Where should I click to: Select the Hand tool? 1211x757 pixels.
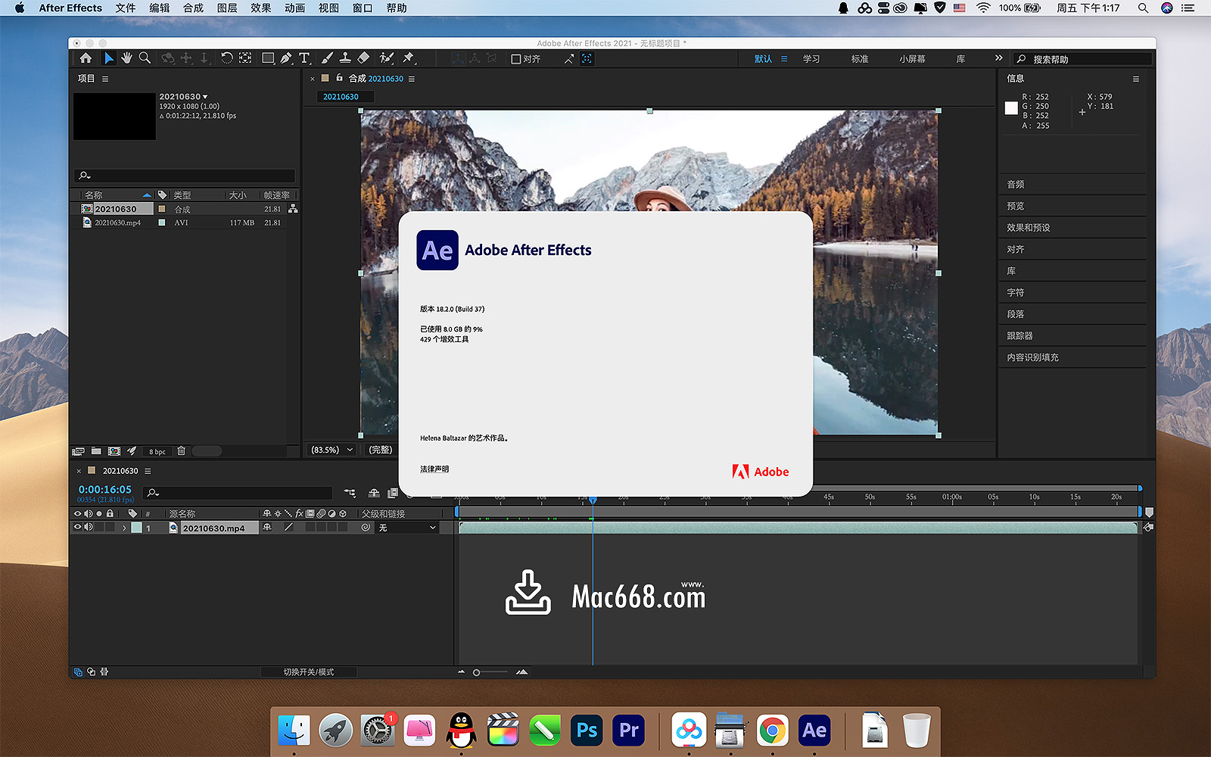tap(126, 58)
